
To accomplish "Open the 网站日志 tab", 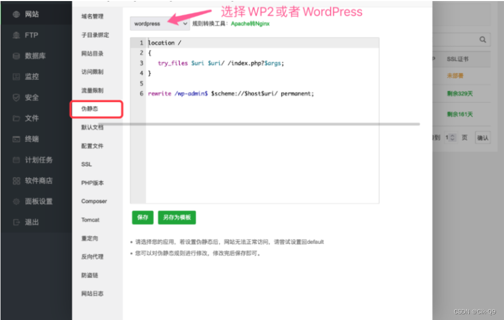I will (x=92, y=294).
